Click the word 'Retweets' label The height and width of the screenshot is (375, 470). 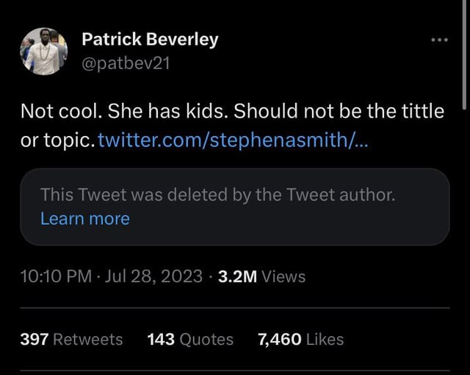coord(88,339)
